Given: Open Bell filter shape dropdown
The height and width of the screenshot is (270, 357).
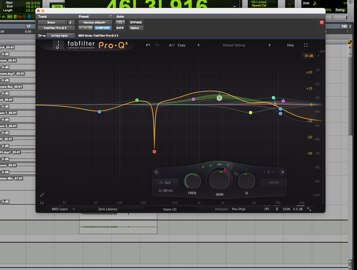Looking at the screenshot, I should tap(165, 183).
